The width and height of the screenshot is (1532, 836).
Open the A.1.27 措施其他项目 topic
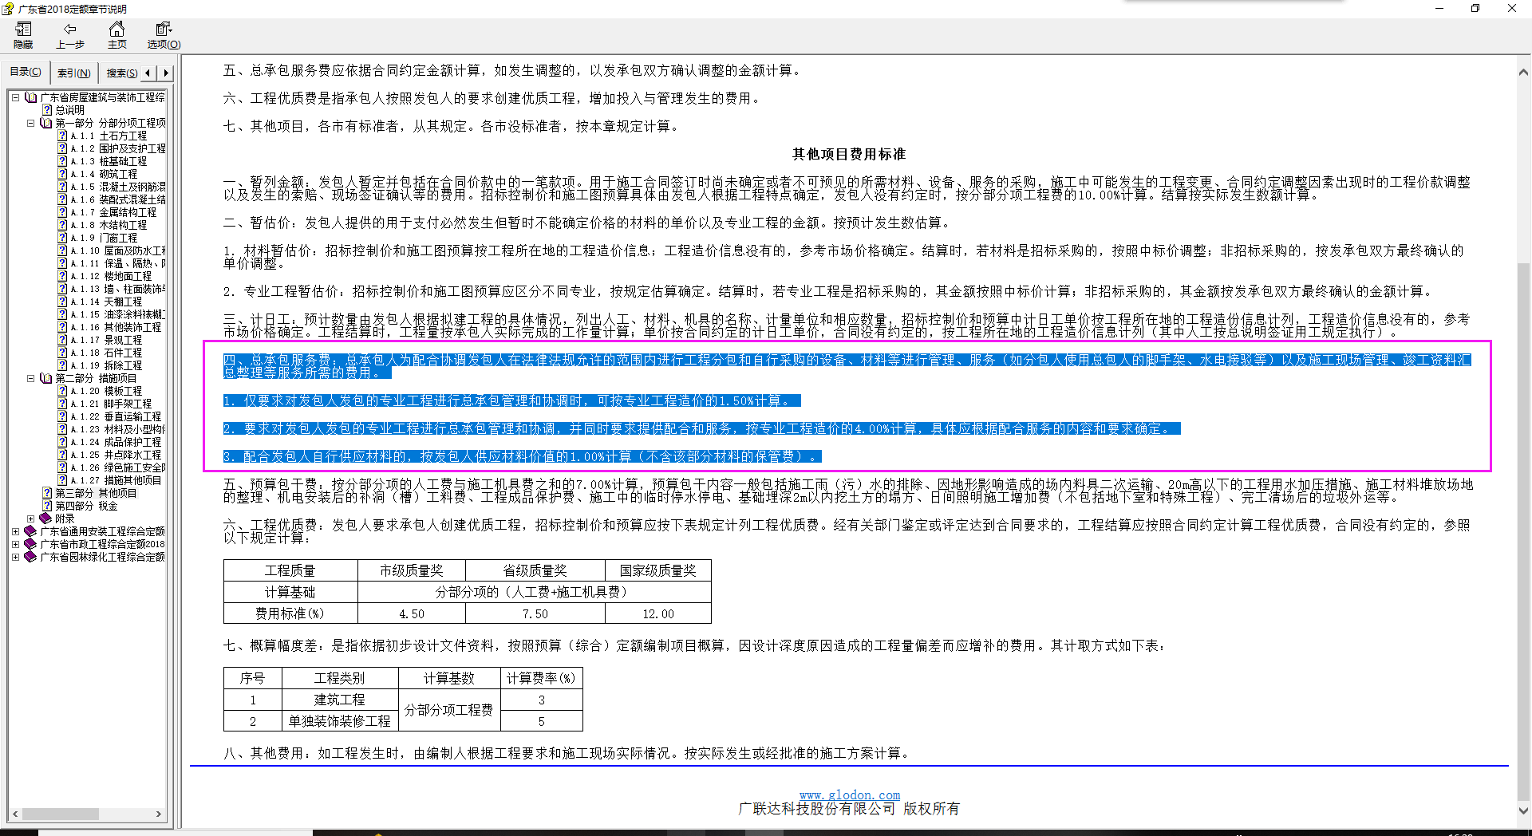[x=116, y=480]
